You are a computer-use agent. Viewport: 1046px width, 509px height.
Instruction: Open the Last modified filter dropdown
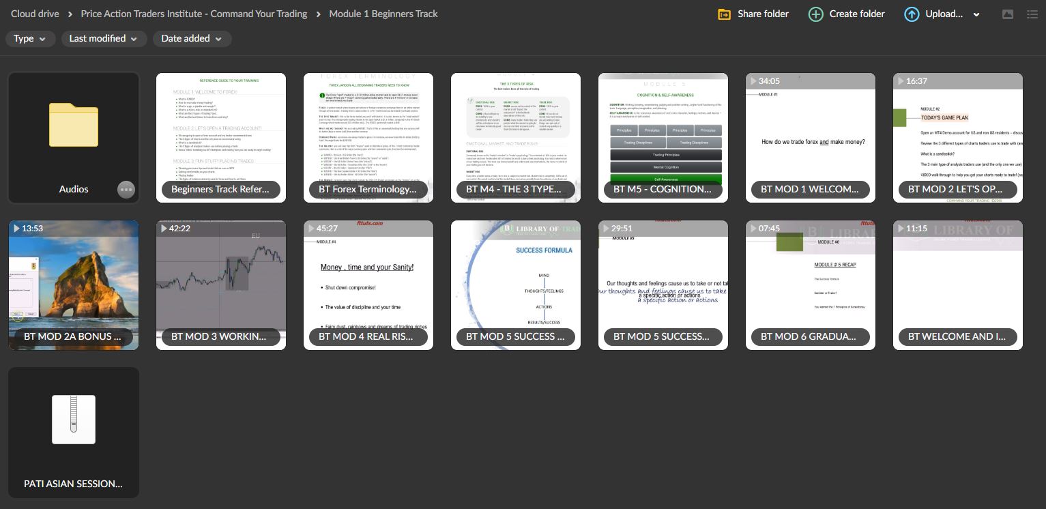coord(104,39)
